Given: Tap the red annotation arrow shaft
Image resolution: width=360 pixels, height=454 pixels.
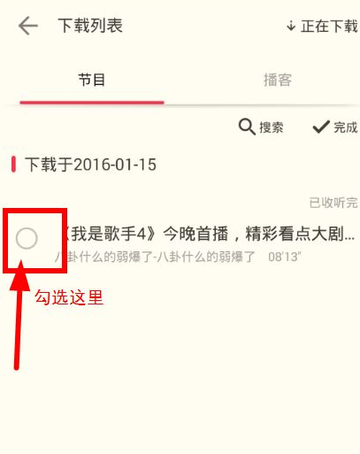Looking at the screenshot, I should (x=19, y=329).
